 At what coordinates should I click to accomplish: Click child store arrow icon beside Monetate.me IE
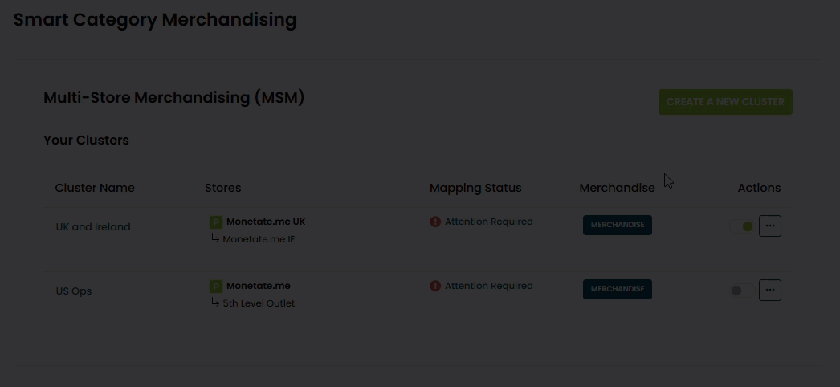click(x=215, y=238)
